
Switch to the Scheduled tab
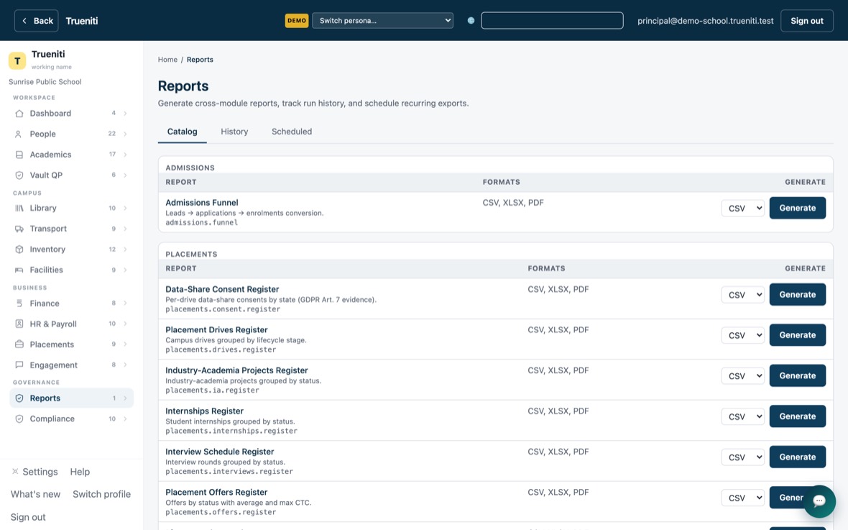click(292, 132)
